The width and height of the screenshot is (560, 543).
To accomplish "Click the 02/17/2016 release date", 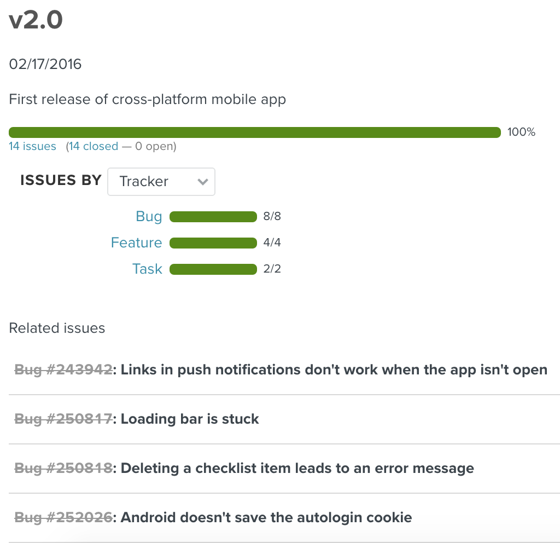I will point(45,64).
